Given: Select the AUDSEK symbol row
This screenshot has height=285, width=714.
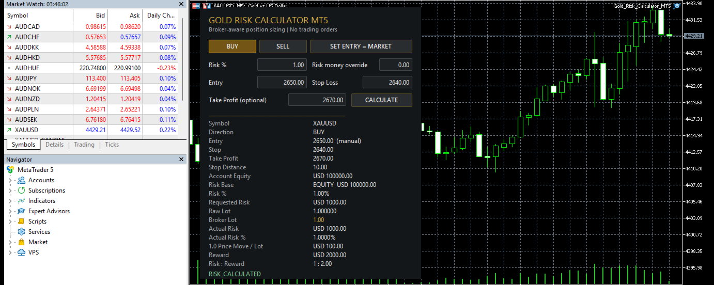Looking at the screenshot, I should tap(91, 120).
